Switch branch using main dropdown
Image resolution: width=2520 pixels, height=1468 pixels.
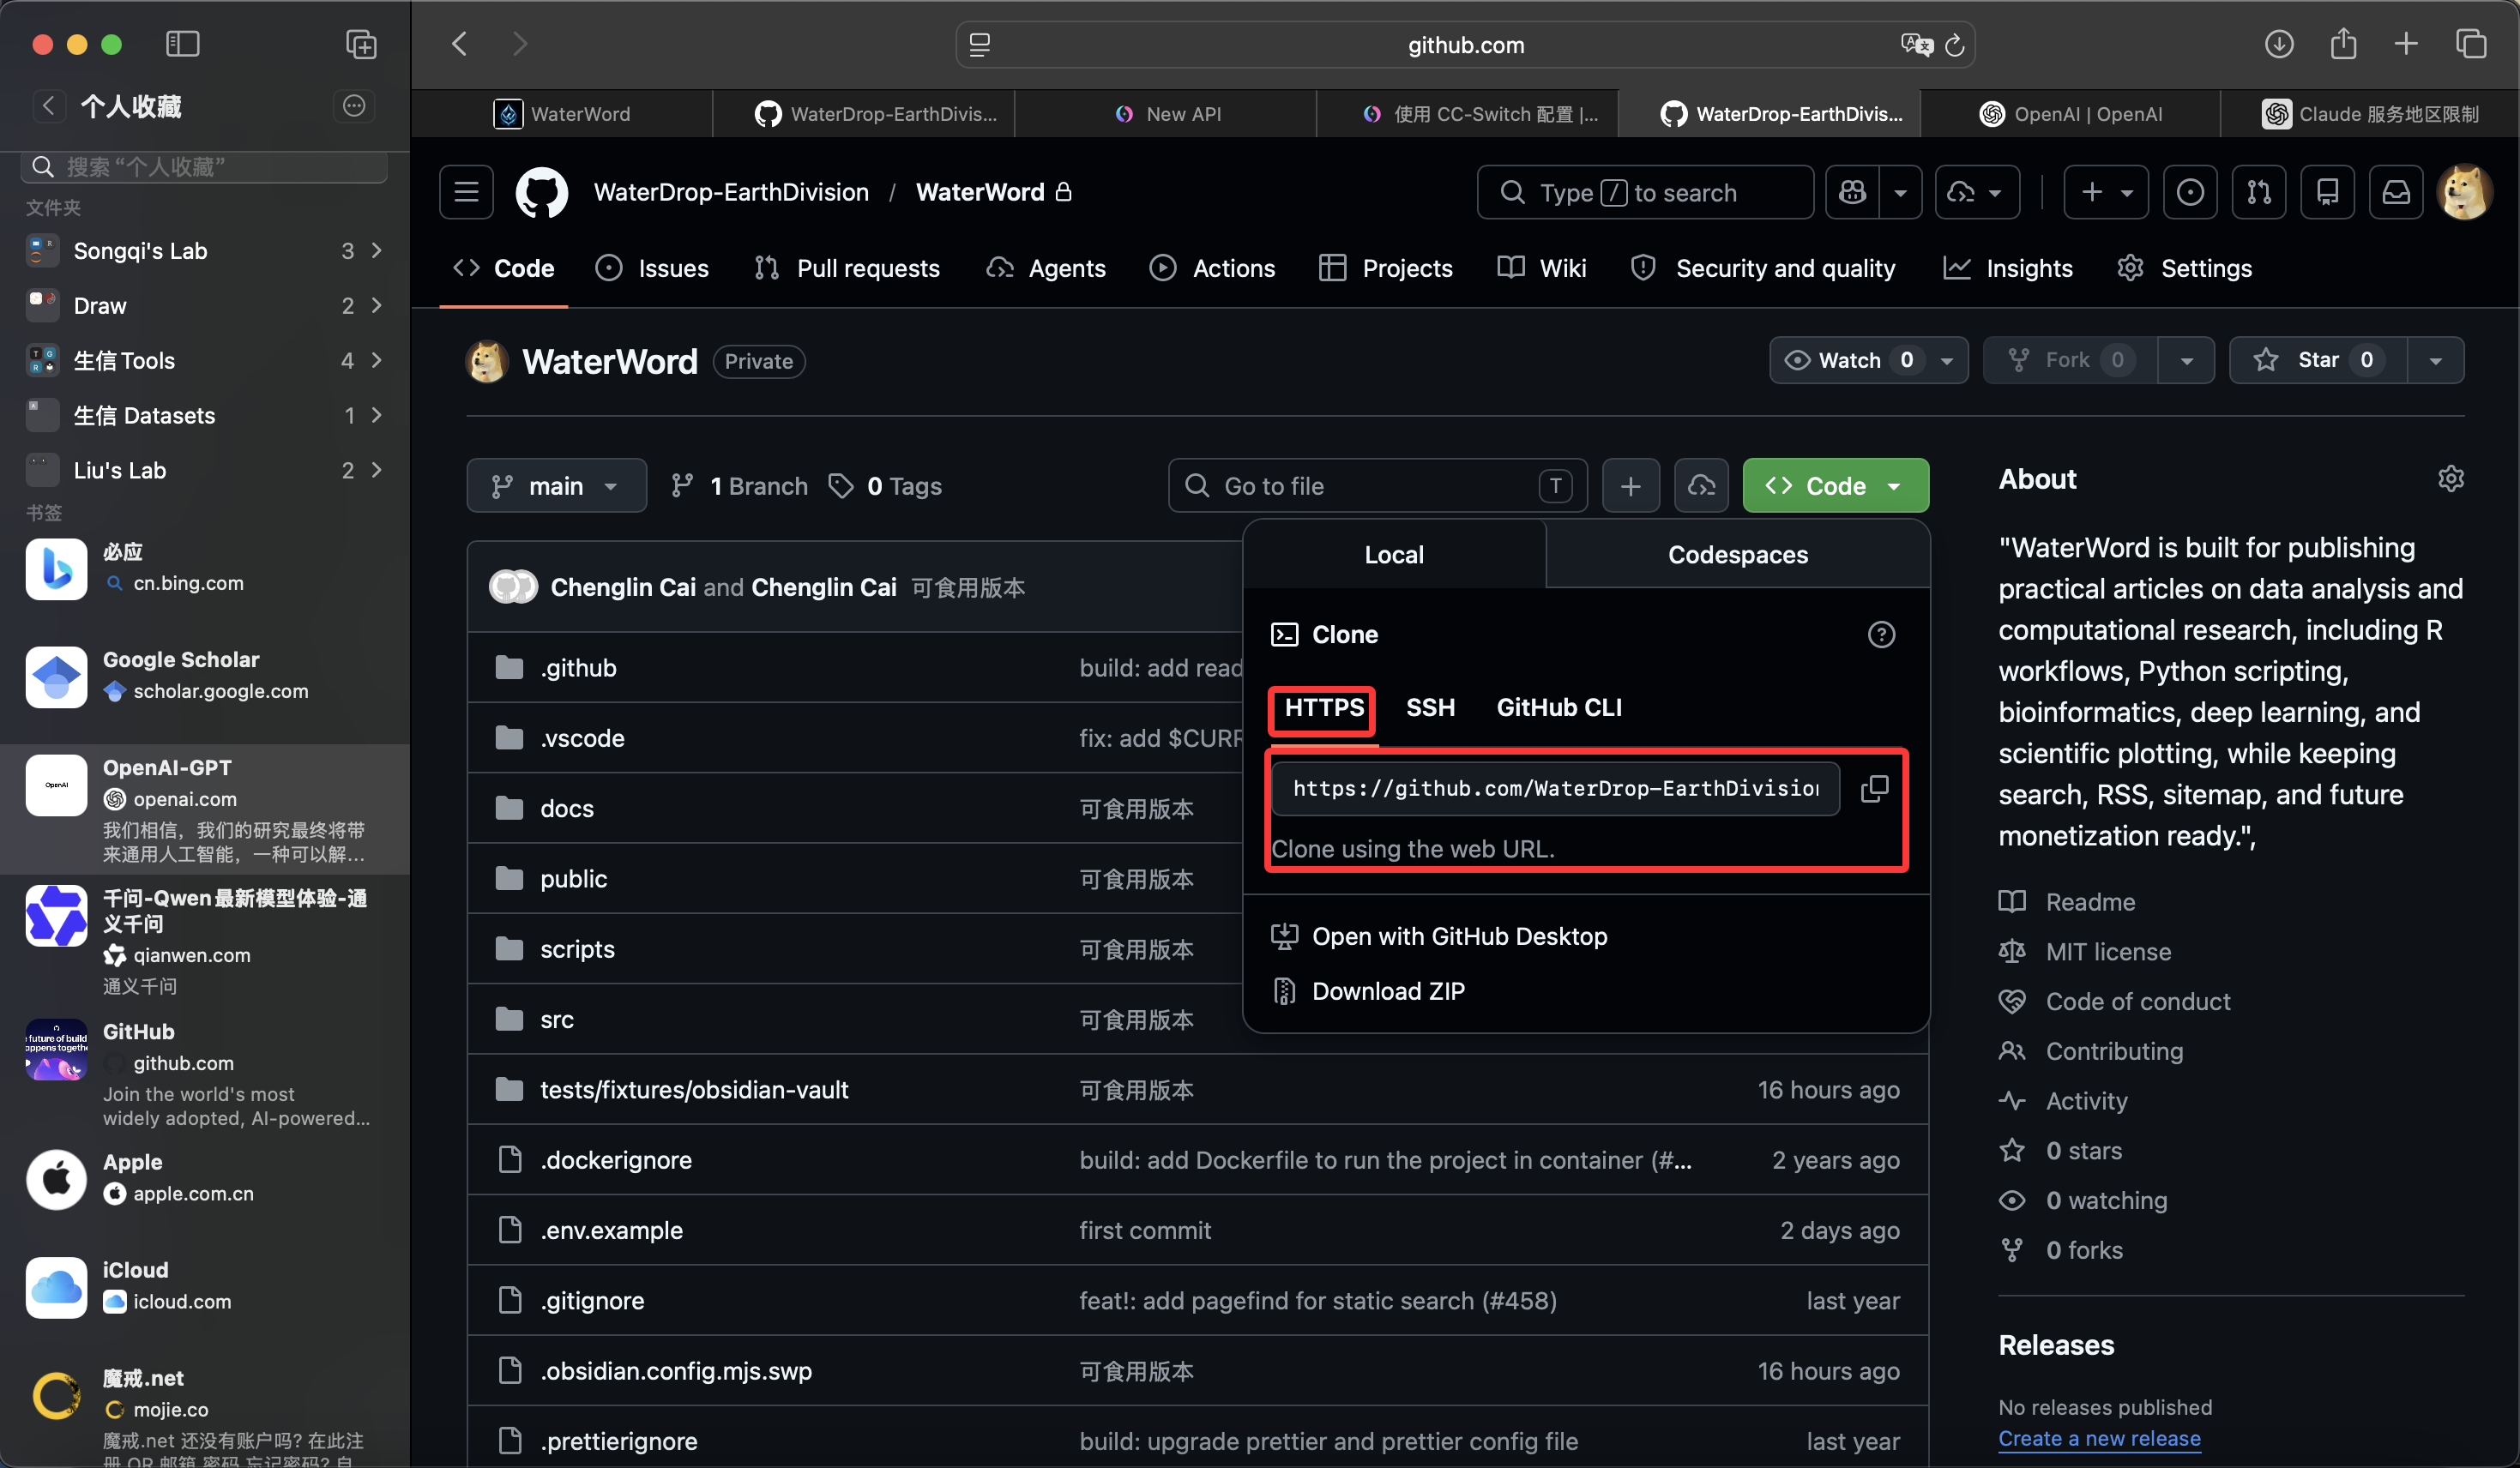[x=556, y=486]
